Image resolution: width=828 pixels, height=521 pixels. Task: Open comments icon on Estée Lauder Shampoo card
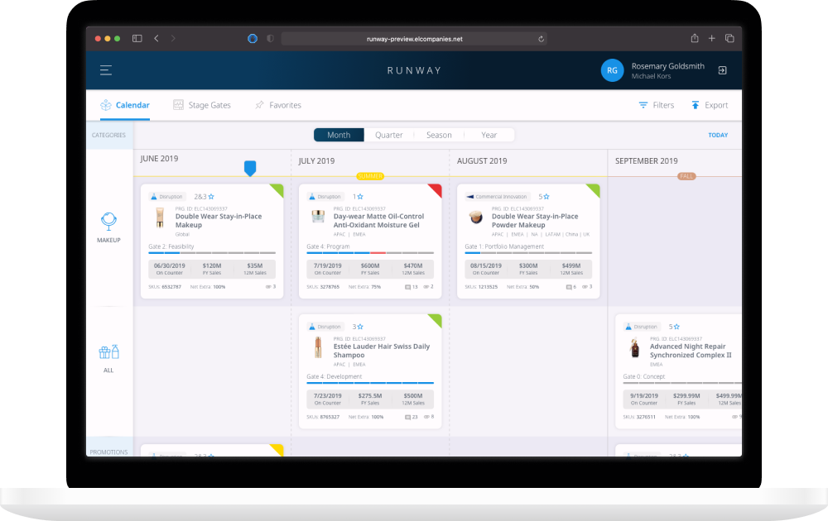pyautogui.click(x=408, y=417)
